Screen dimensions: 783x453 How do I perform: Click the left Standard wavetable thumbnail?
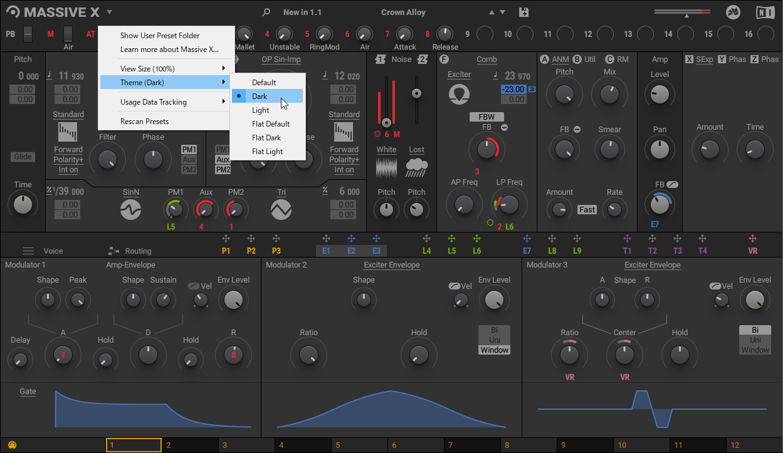click(x=68, y=132)
